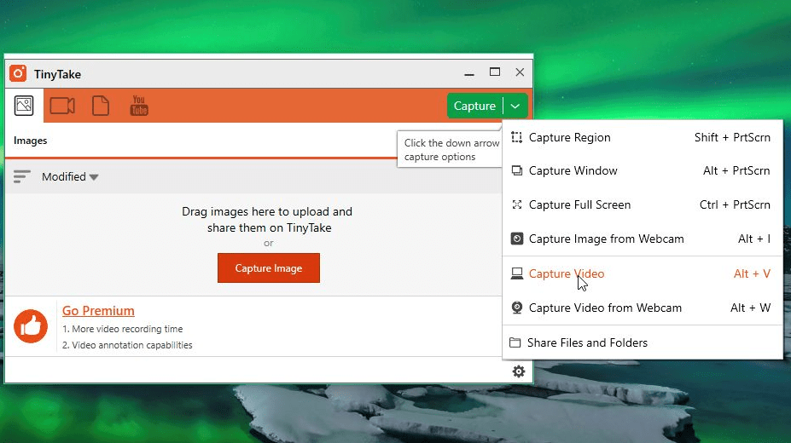Switch to the Videos camera icon
Viewport: 791px width, 443px height.
click(x=62, y=106)
